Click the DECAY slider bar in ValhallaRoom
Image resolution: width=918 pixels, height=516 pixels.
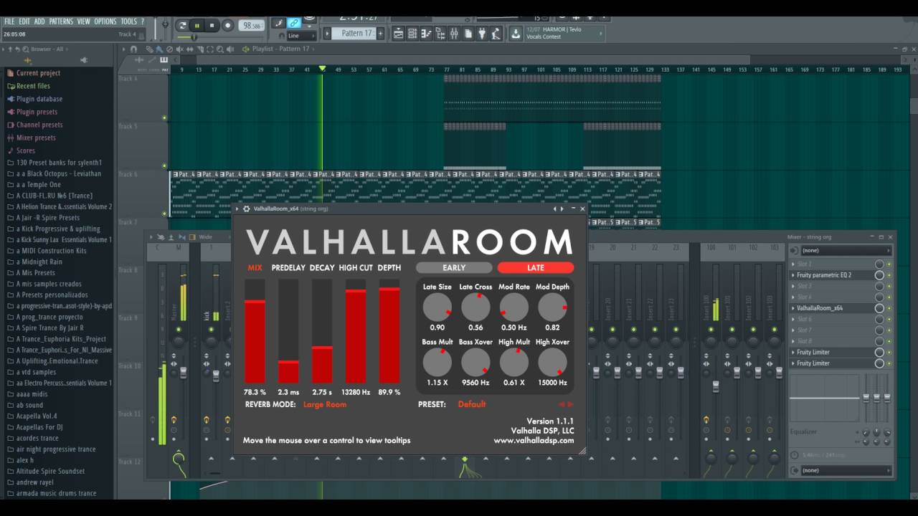point(322,332)
